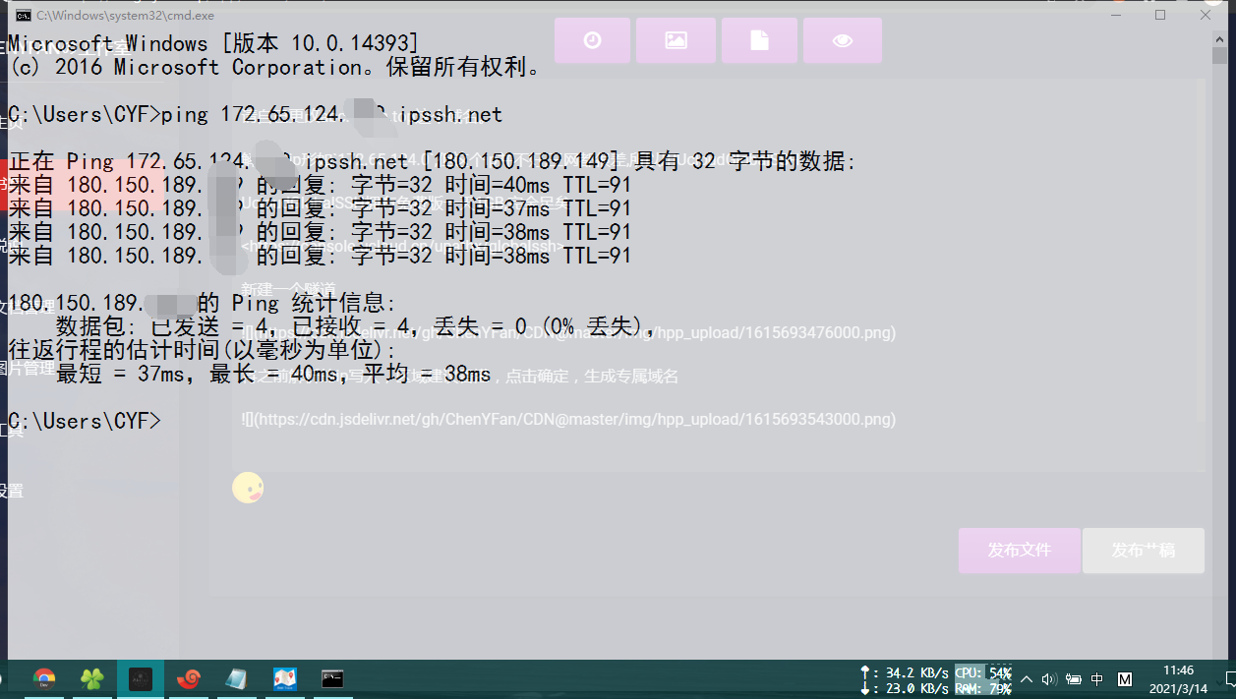The width and height of the screenshot is (1236, 699).
Task: Select 设置 in the left sidebar
Action: 12,491
